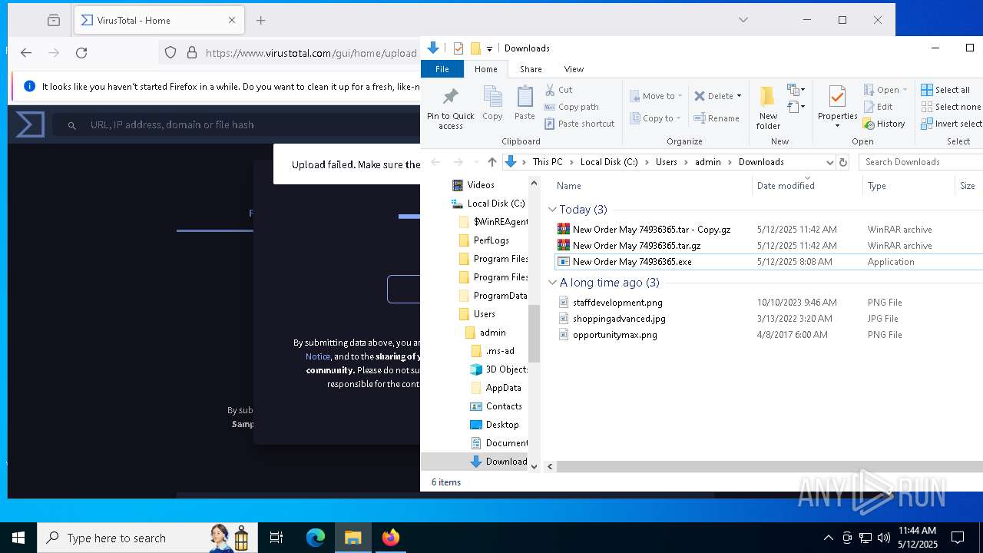Open new tab in Firefox
This screenshot has width=983, height=553.
[261, 21]
